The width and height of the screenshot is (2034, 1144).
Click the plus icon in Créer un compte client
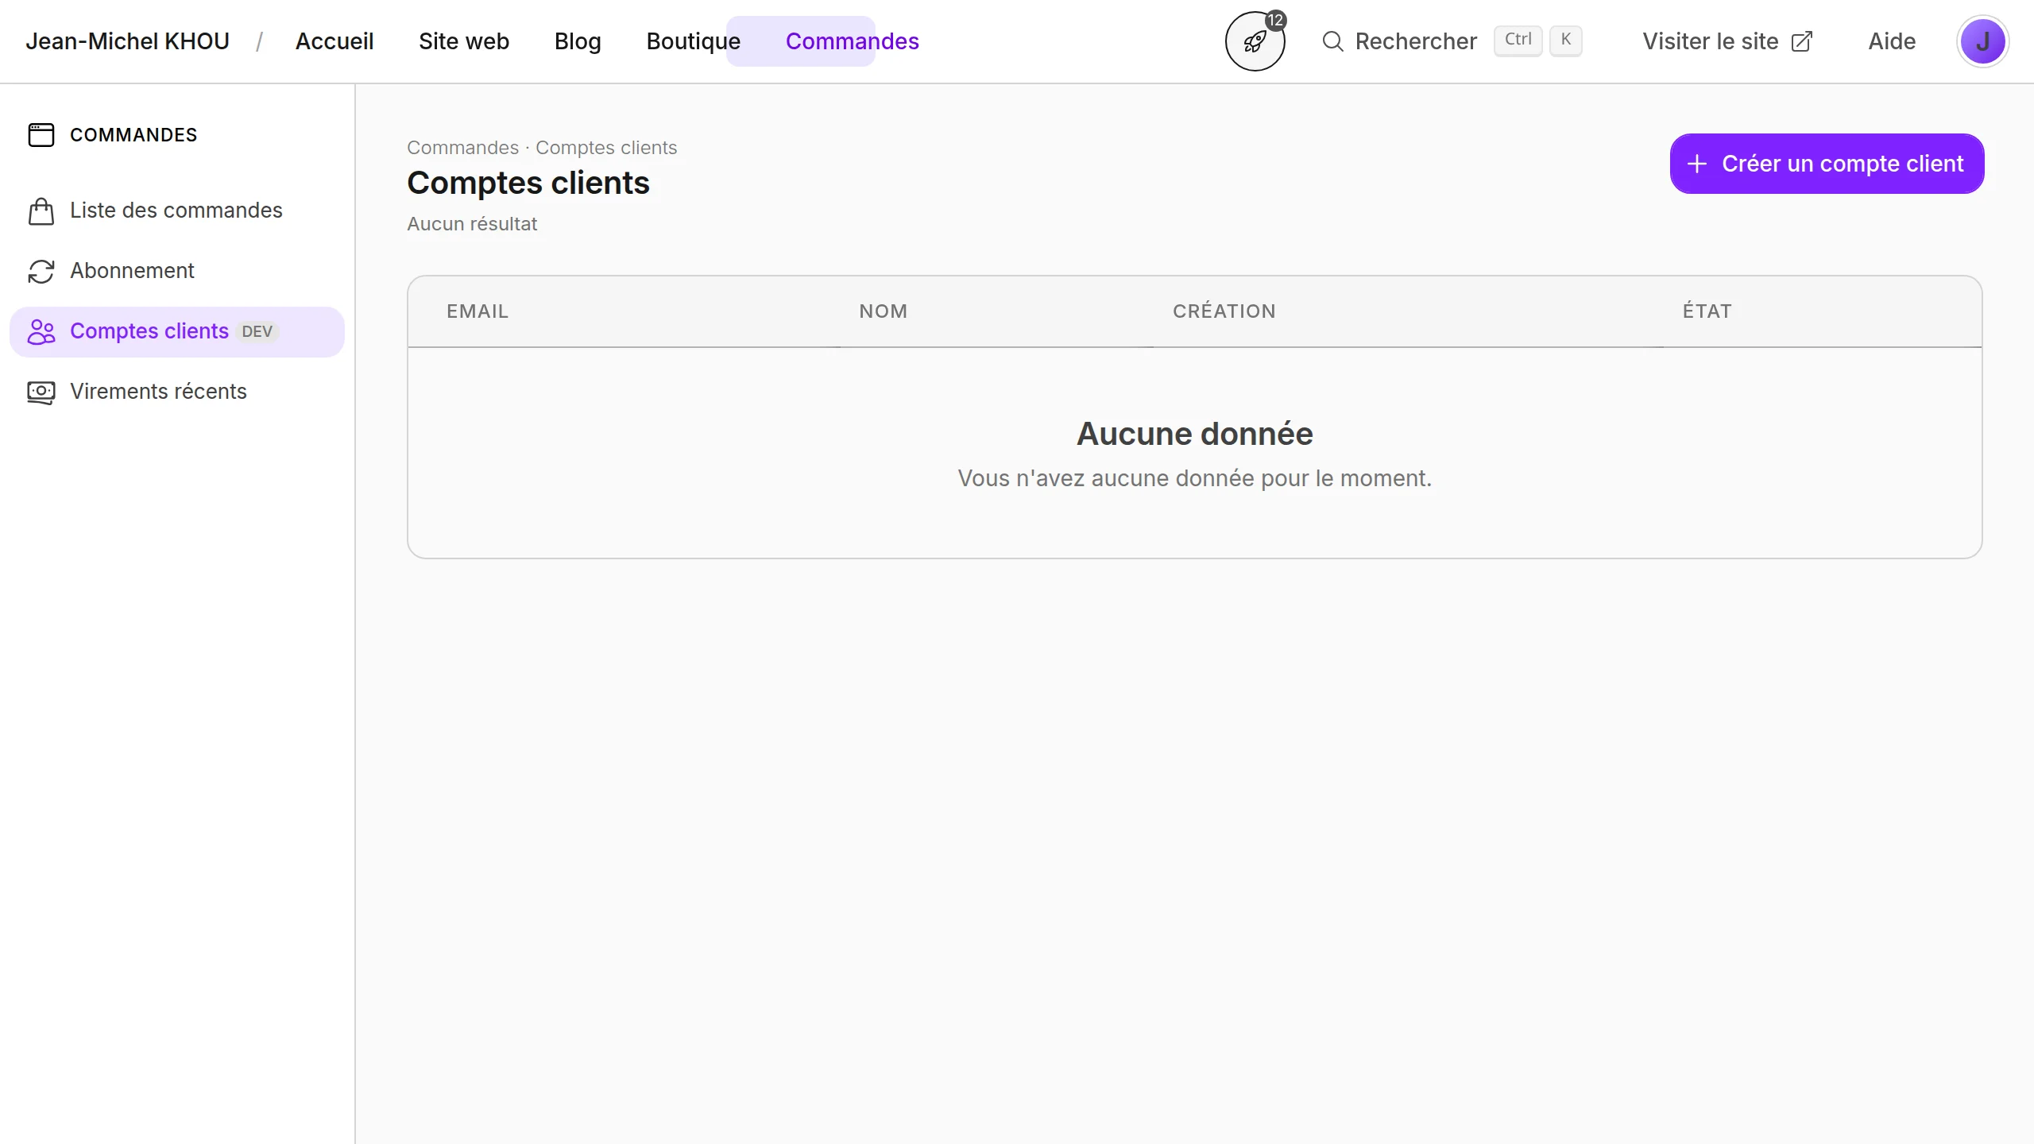coord(1697,164)
